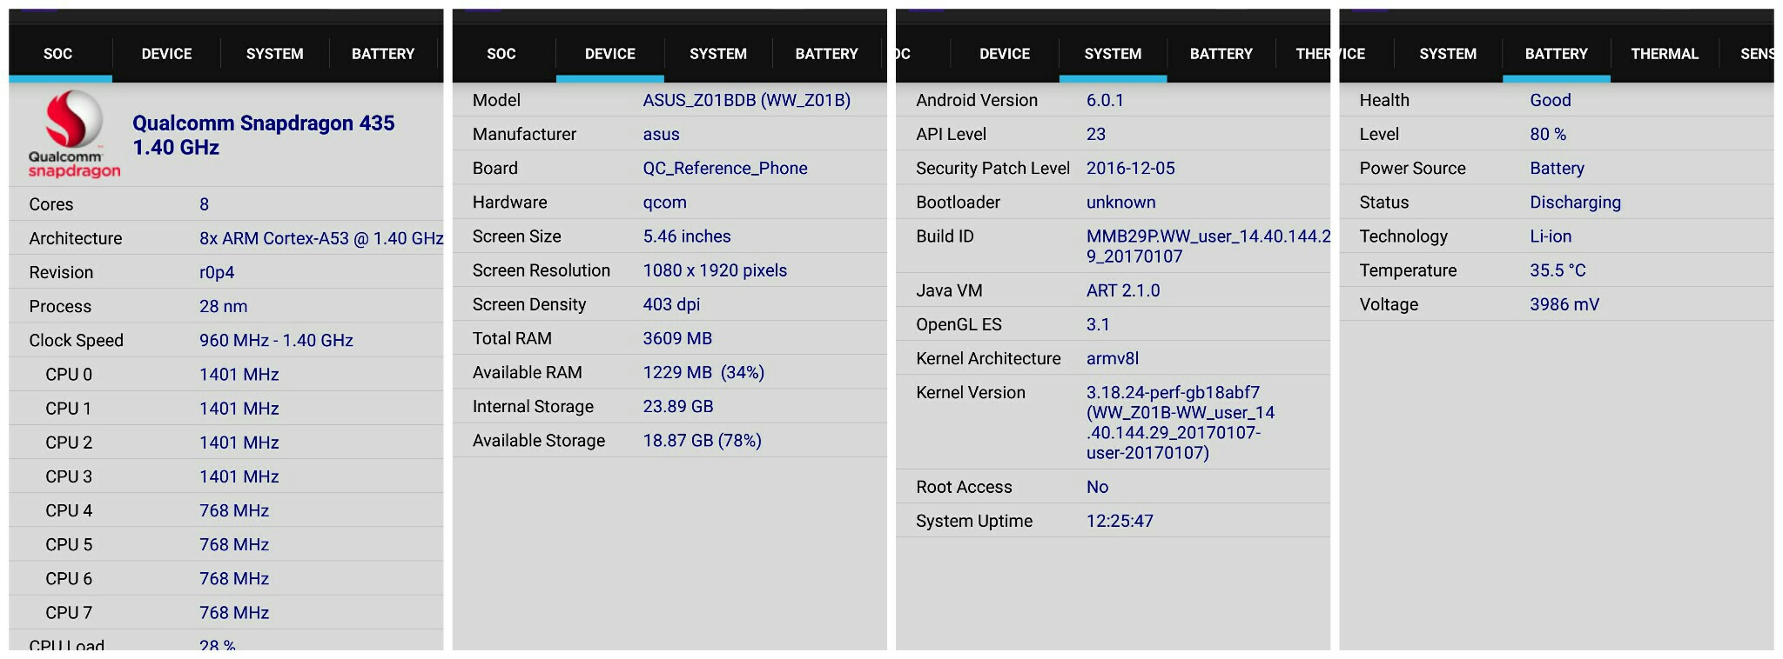This screenshot has height=659, width=1783.
Task: Select the CPU 6 frequency value
Action: pyautogui.click(x=233, y=578)
